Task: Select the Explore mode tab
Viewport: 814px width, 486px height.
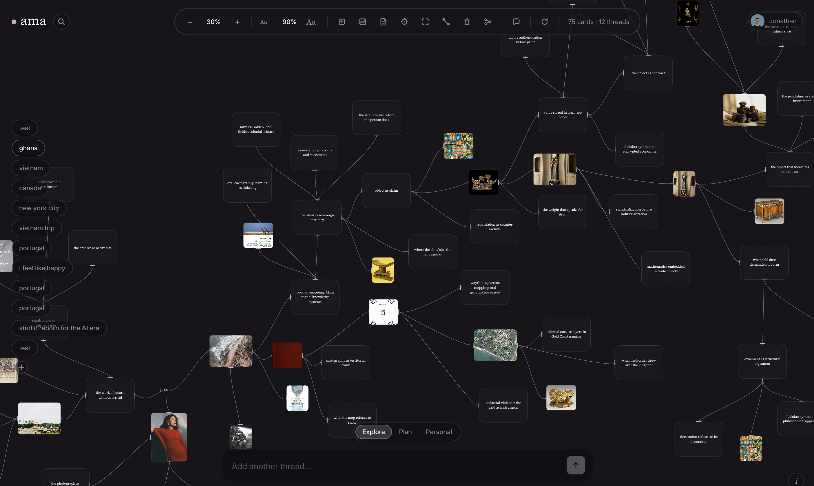Action: pyautogui.click(x=373, y=432)
